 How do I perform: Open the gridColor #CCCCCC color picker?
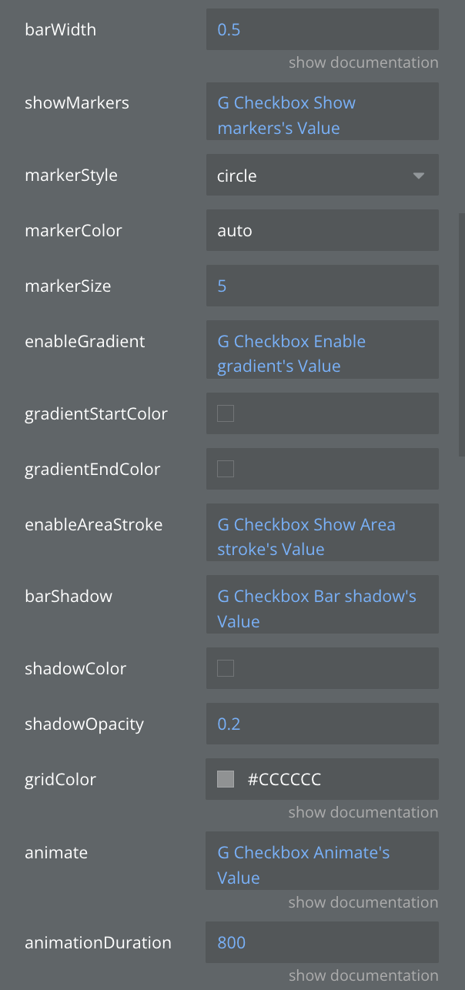pos(226,780)
